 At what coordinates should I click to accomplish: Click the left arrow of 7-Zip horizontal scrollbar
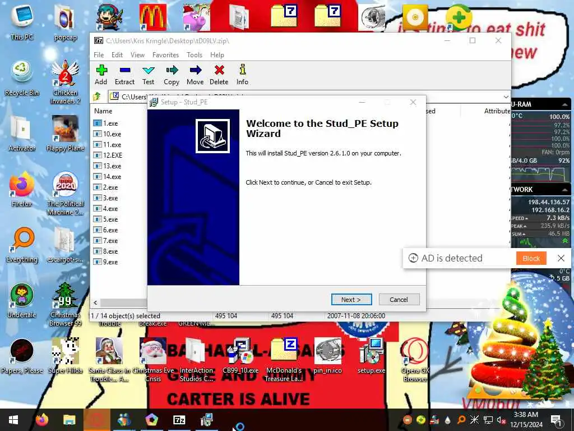95,302
